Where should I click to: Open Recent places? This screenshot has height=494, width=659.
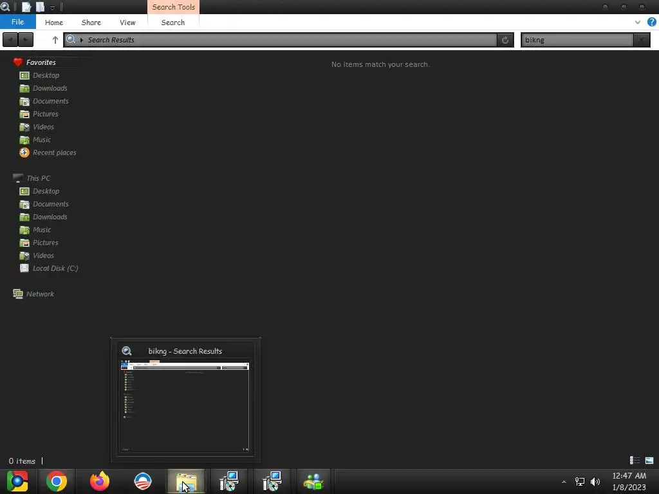pos(55,152)
